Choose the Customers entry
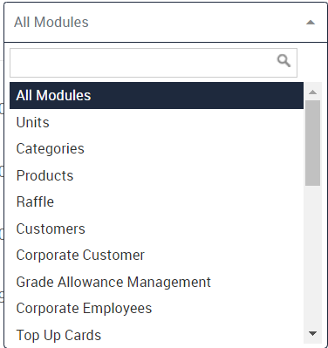This screenshot has width=328, height=348. point(156,229)
